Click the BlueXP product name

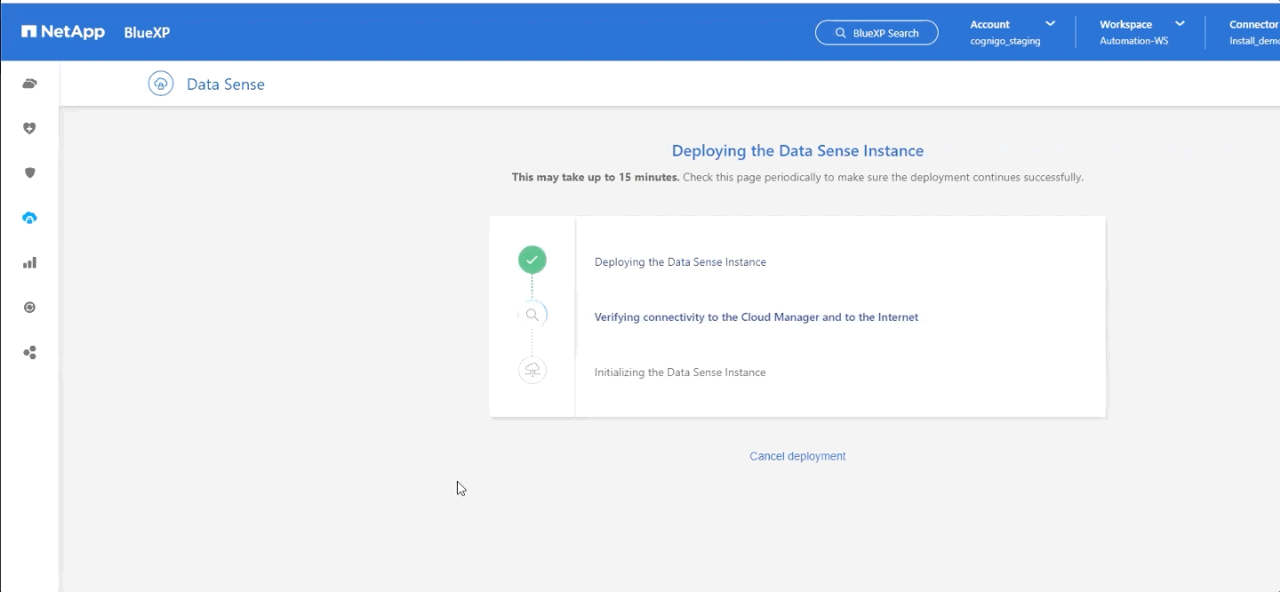147,33
